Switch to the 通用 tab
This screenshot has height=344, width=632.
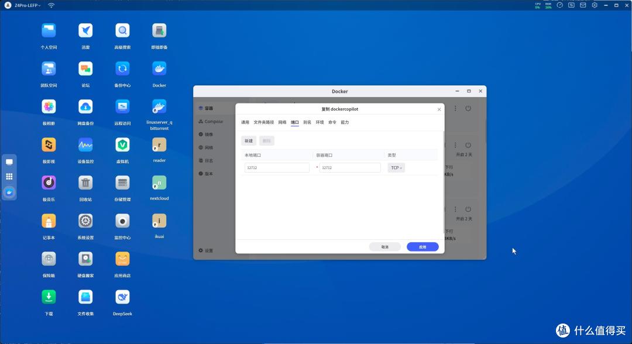pos(245,122)
